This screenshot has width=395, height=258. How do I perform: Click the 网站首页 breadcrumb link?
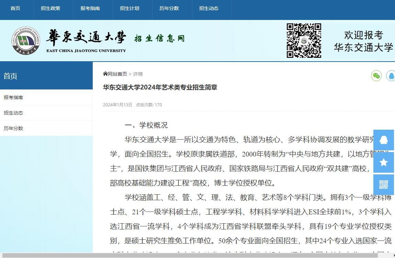[x=117, y=74]
